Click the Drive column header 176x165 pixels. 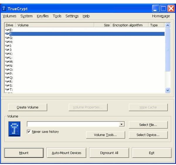10,25
